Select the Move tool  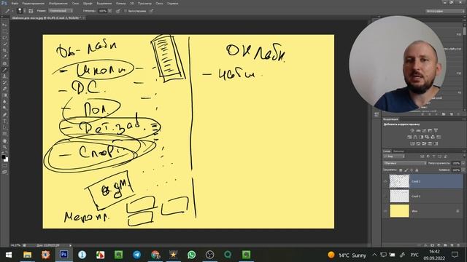[x=4, y=24]
